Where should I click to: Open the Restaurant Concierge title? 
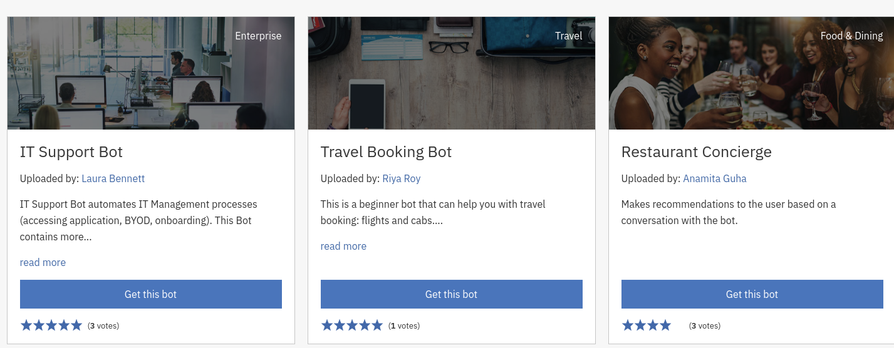click(x=697, y=152)
